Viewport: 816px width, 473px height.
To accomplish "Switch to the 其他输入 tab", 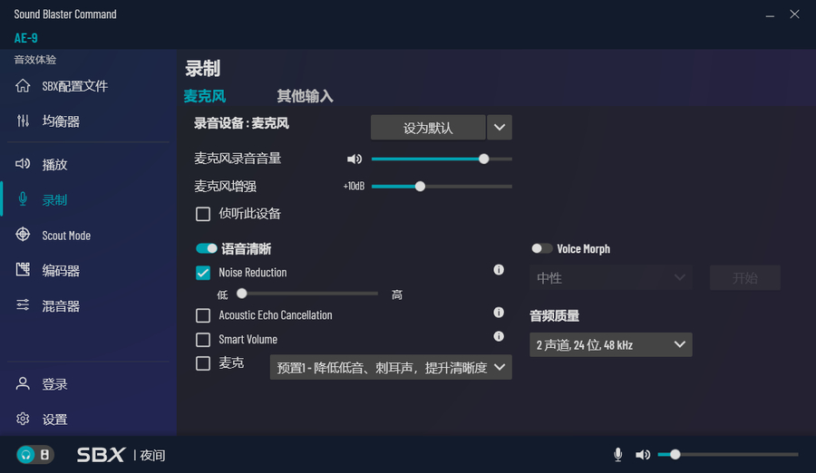I will [x=305, y=96].
